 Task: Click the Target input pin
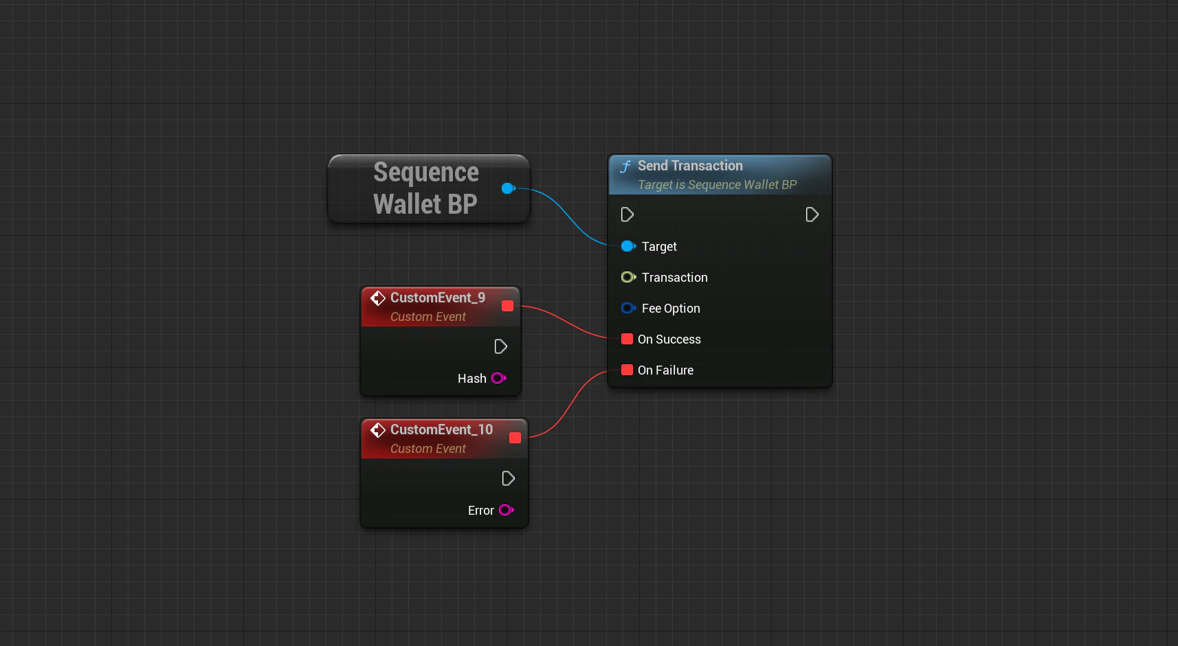coord(628,246)
